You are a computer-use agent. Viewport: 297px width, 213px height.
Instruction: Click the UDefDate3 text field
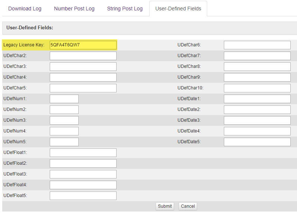coord(257,121)
